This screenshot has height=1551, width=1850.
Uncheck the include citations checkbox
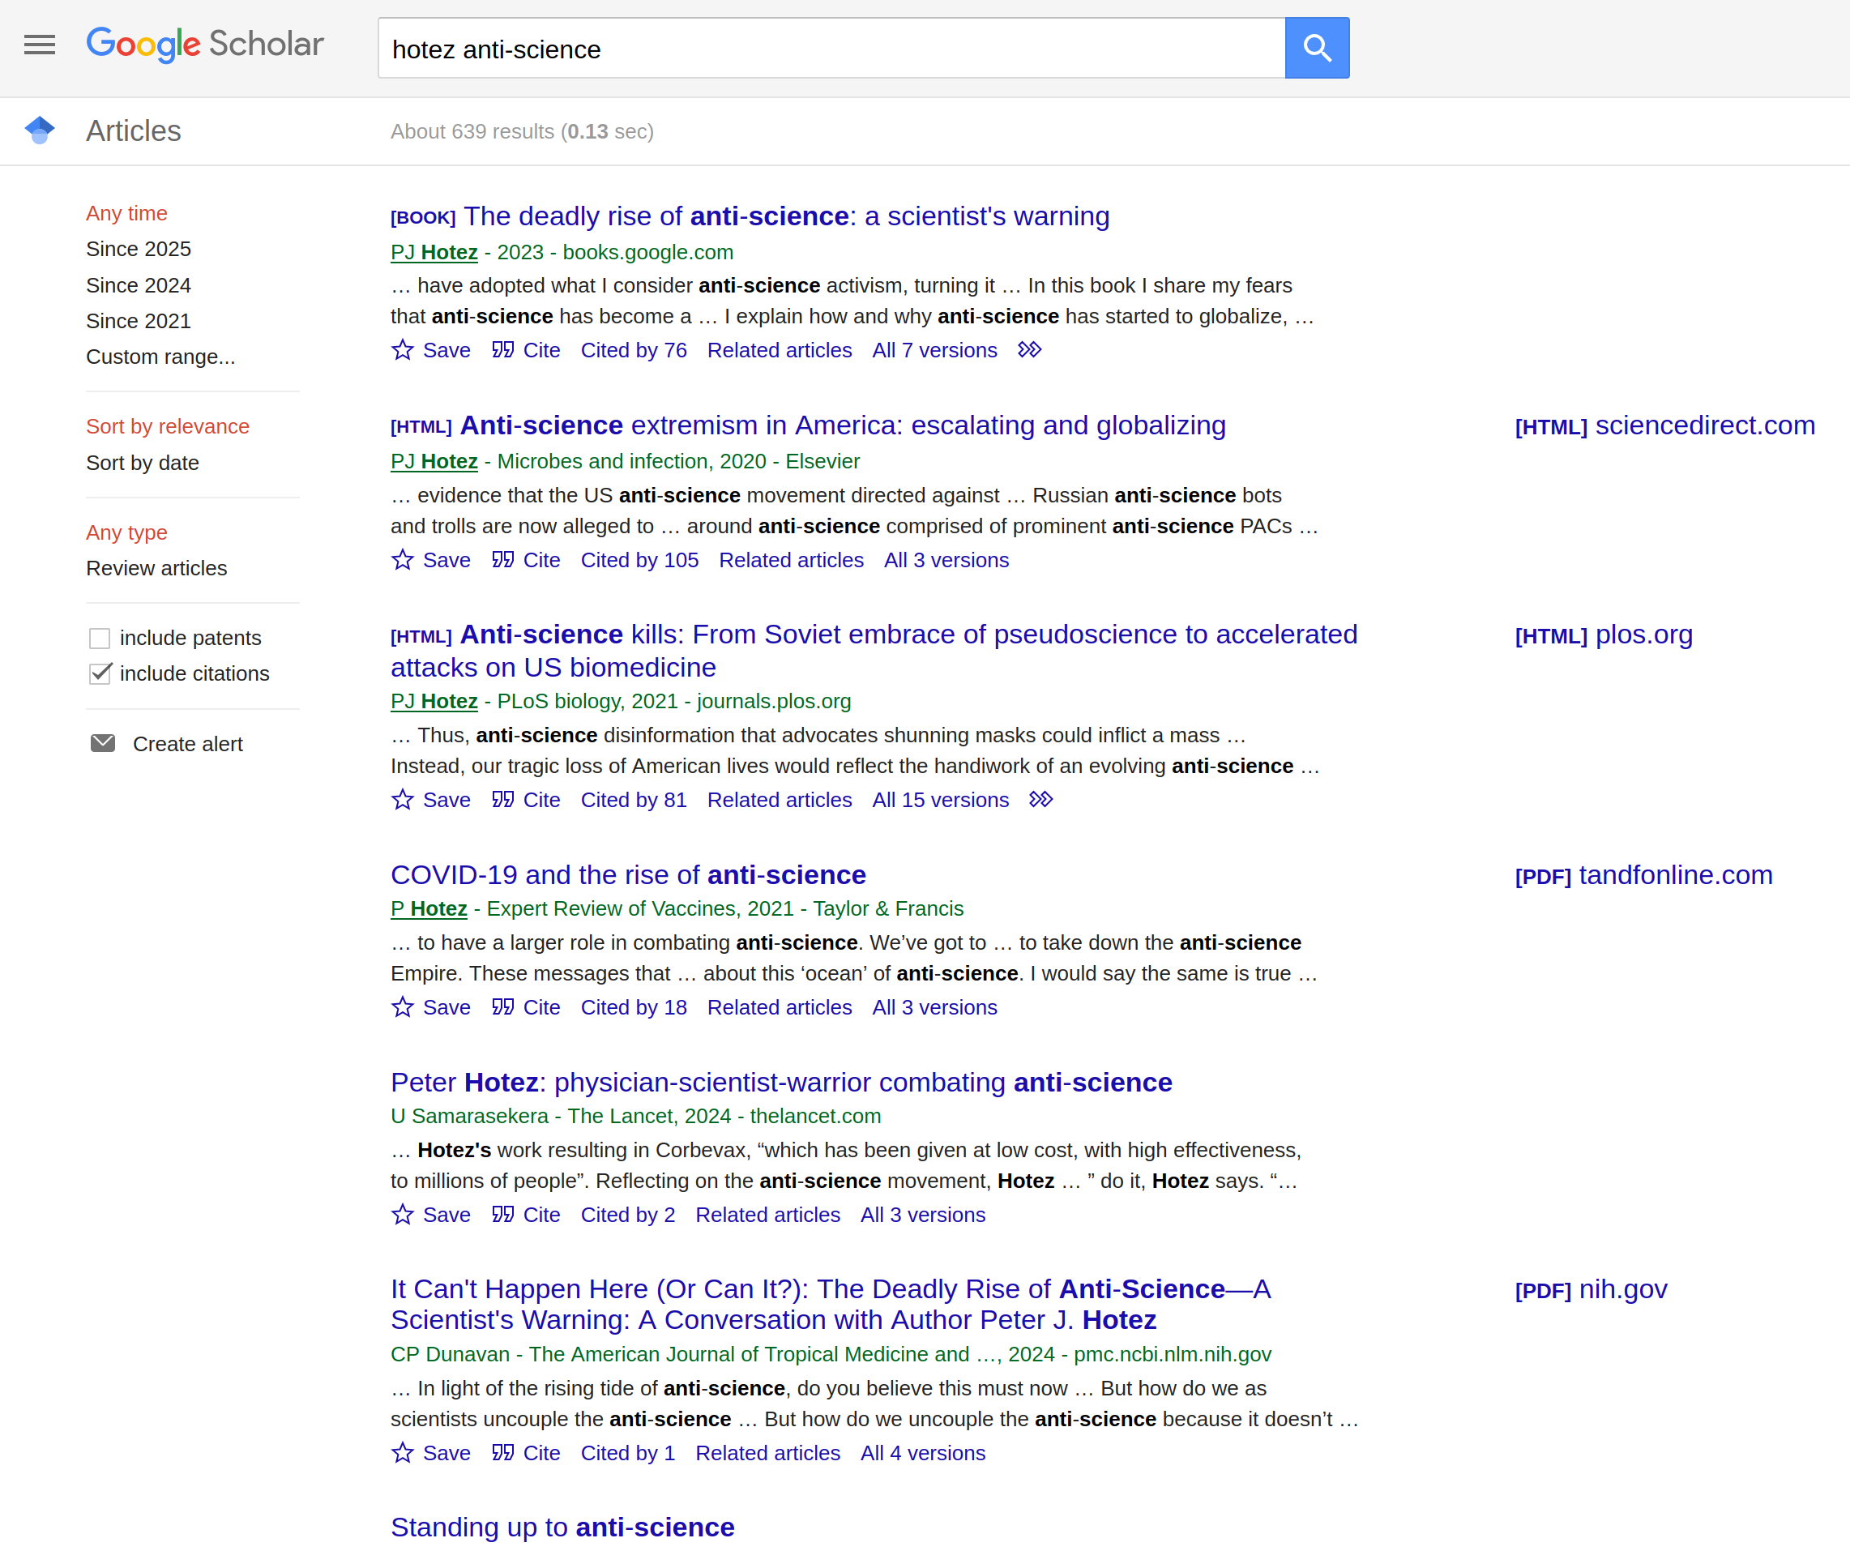click(x=100, y=673)
